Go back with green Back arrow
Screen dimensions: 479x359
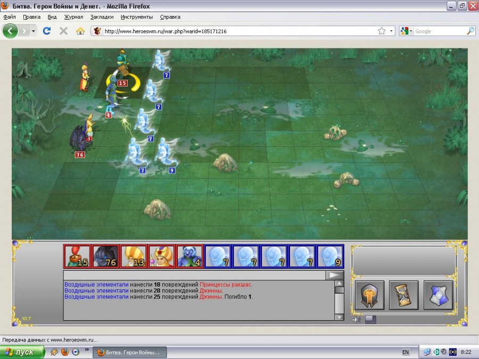pyautogui.click(x=10, y=31)
